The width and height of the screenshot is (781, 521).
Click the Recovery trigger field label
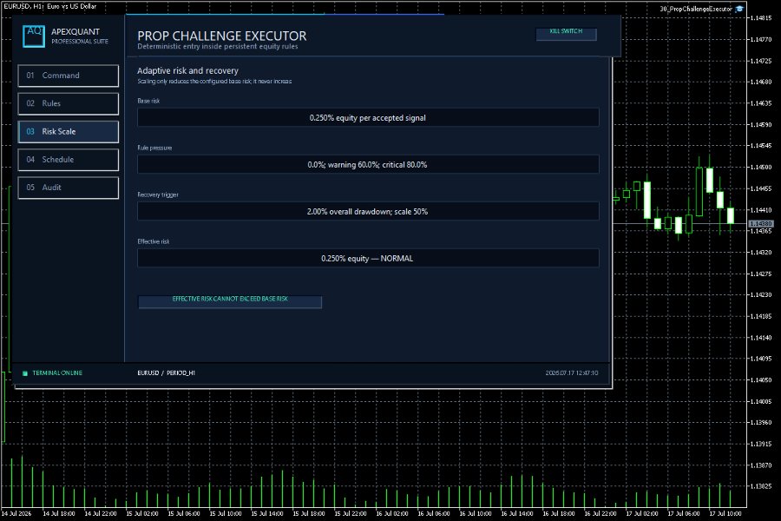158,195
